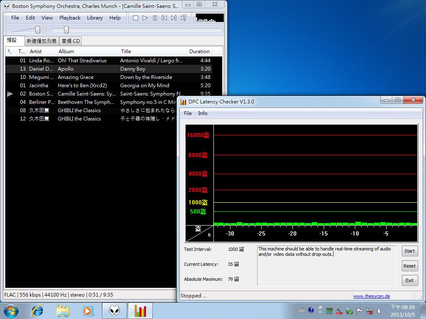Screen dimensions: 426x319
Task: Launch Internet Explorer from taskbar
Action: coord(37,311)
